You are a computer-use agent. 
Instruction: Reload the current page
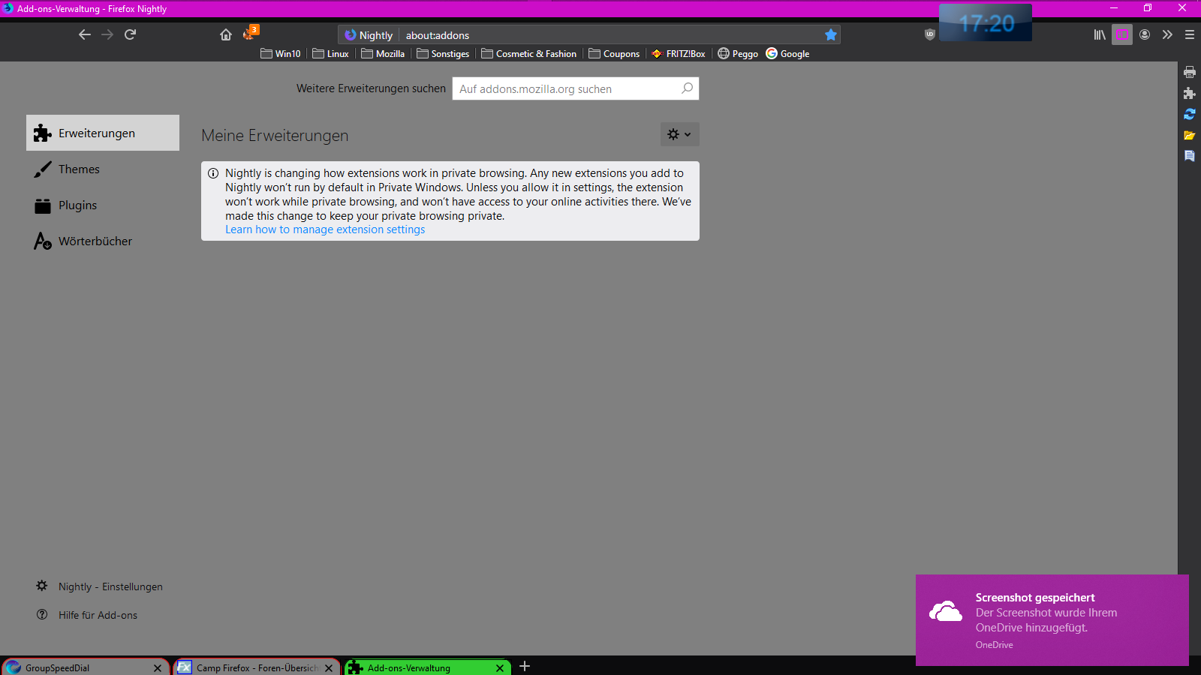click(x=130, y=34)
